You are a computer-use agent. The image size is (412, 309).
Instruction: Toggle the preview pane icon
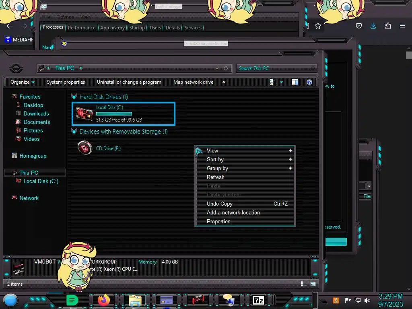(295, 82)
